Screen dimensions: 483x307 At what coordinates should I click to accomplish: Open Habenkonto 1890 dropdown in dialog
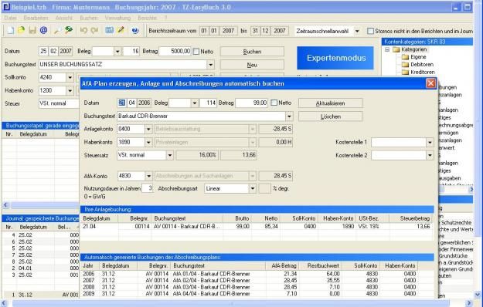click(x=148, y=142)
